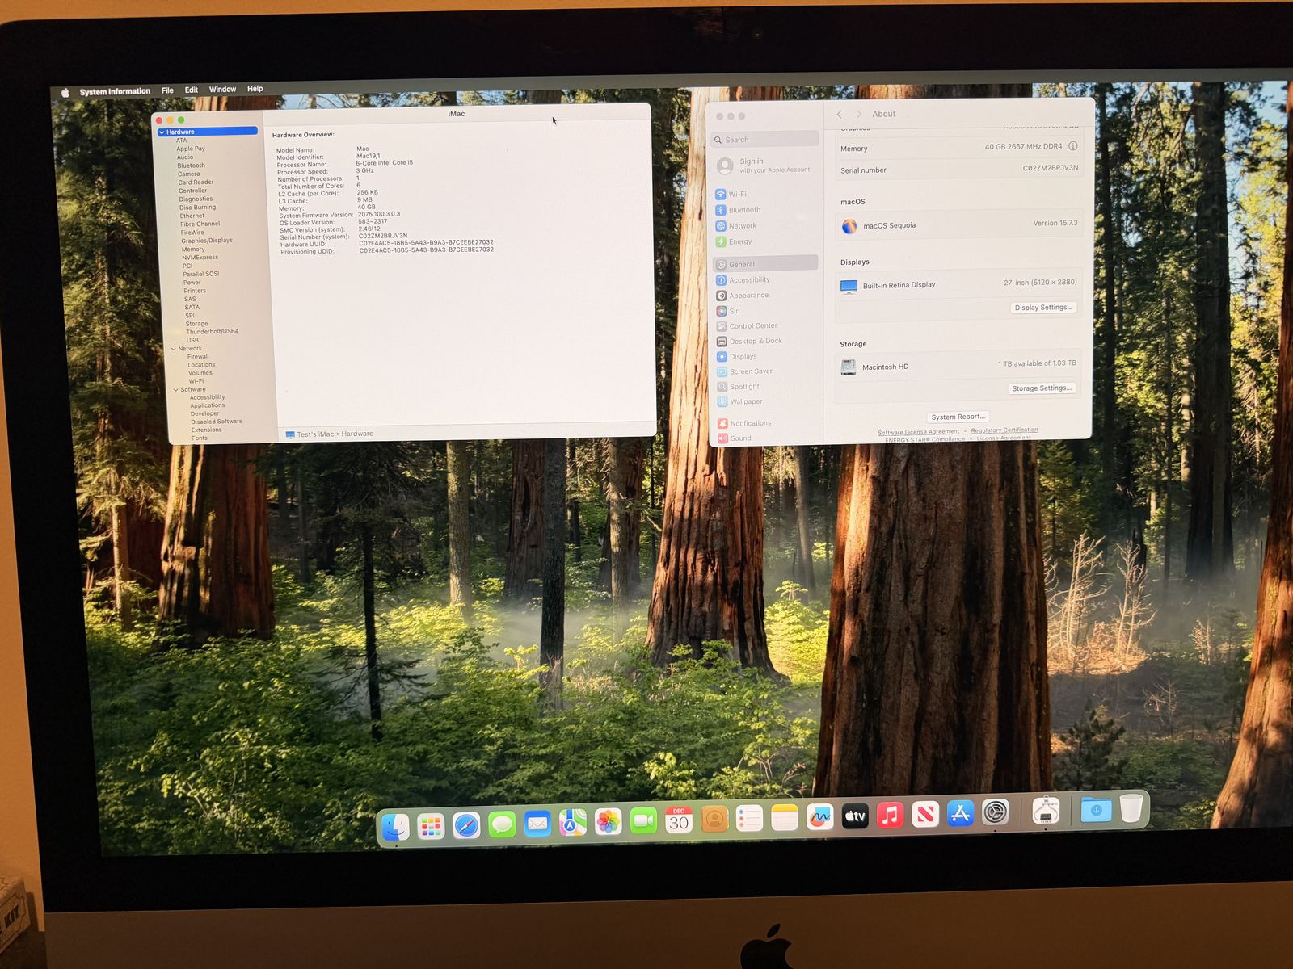
Task: Open the Window menu
Action: pos(222,90)
